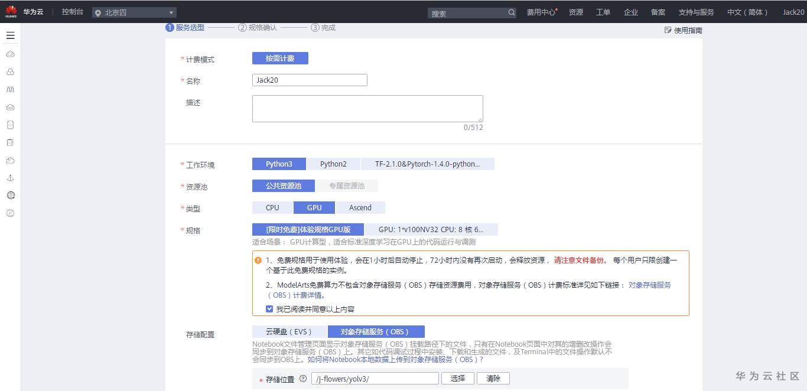Click the topmost cloud icon in the sidebar

click(x=11, y=54)
